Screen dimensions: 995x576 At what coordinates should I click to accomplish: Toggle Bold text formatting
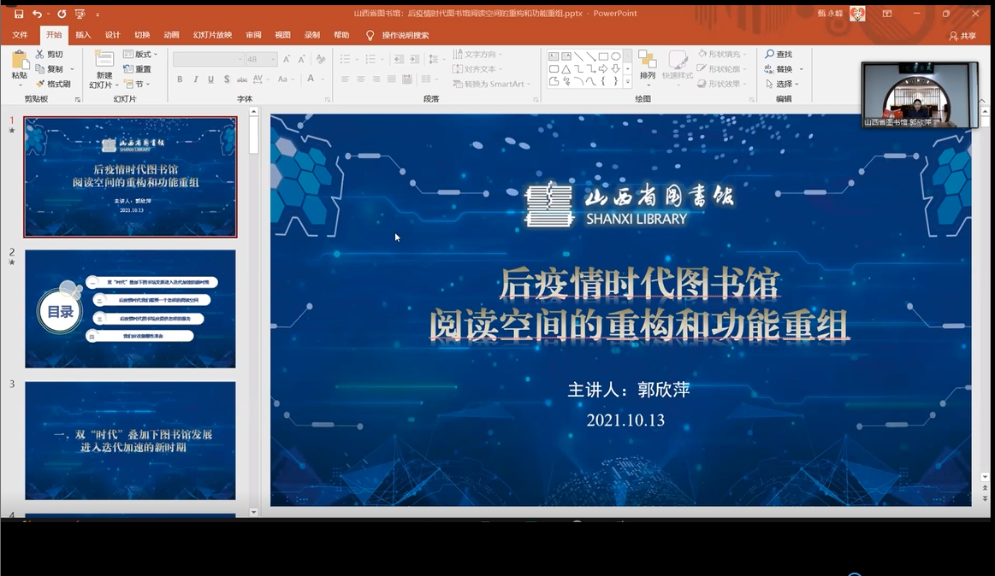click(x=180, y=79)
